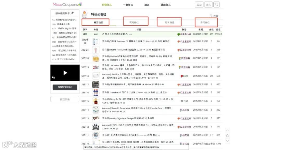Screen dimensions: 281x150
Task: Open the LISEN USB cable thumbnail
Action: click(x=96, y=127)
